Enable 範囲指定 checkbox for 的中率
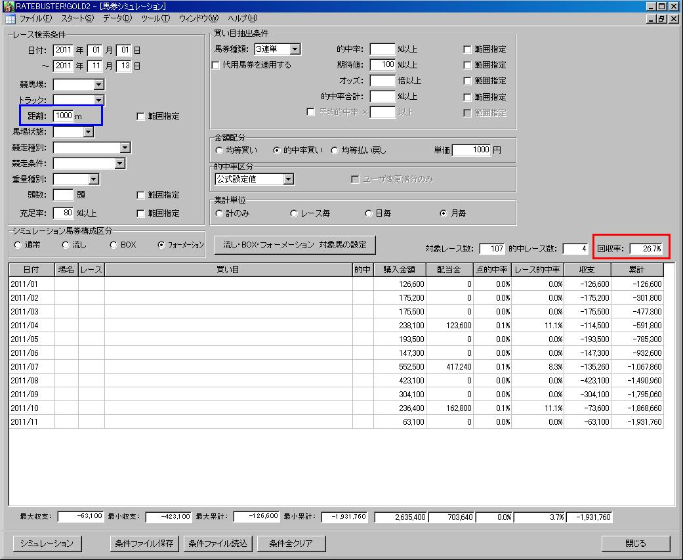This screenshot has height=560, width=683. 467,49
